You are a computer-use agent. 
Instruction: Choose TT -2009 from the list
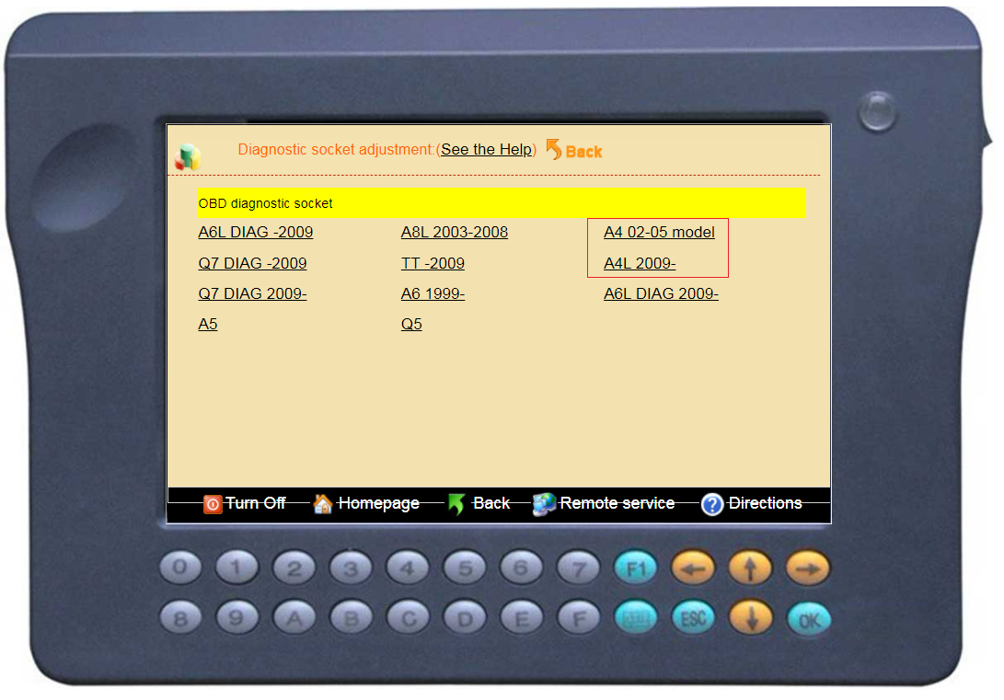[433, 264]
